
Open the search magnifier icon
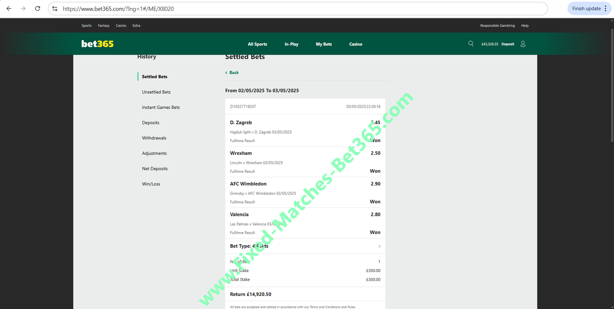[471, 44]
